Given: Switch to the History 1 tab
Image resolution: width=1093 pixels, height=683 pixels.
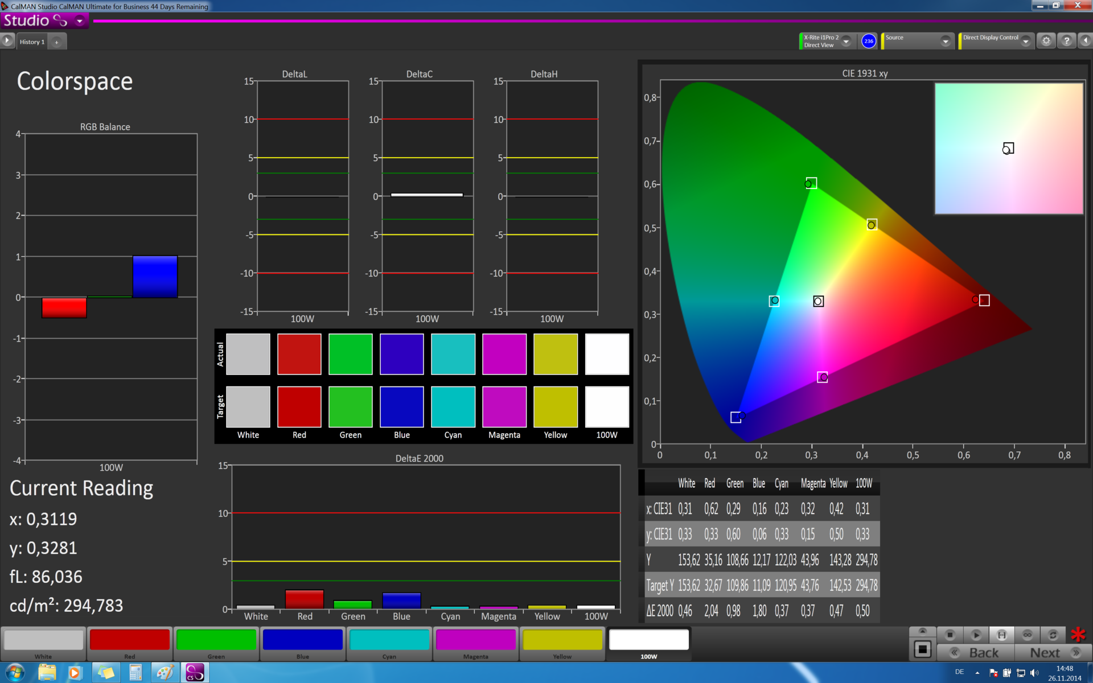Looking at the screenshot, I should click(x=32, y=42).
